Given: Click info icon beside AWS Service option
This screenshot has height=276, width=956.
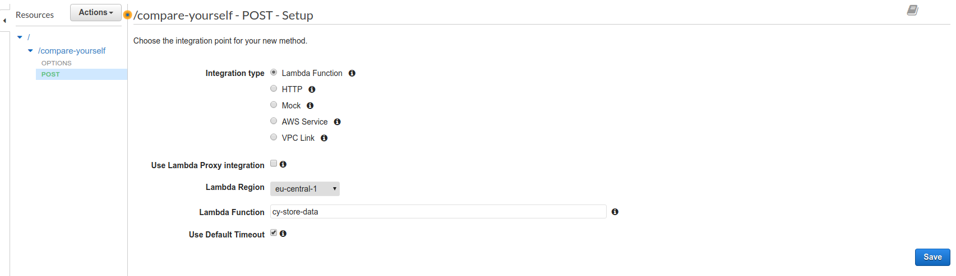Looking at the screenshot, I should [x=337, y=122].
